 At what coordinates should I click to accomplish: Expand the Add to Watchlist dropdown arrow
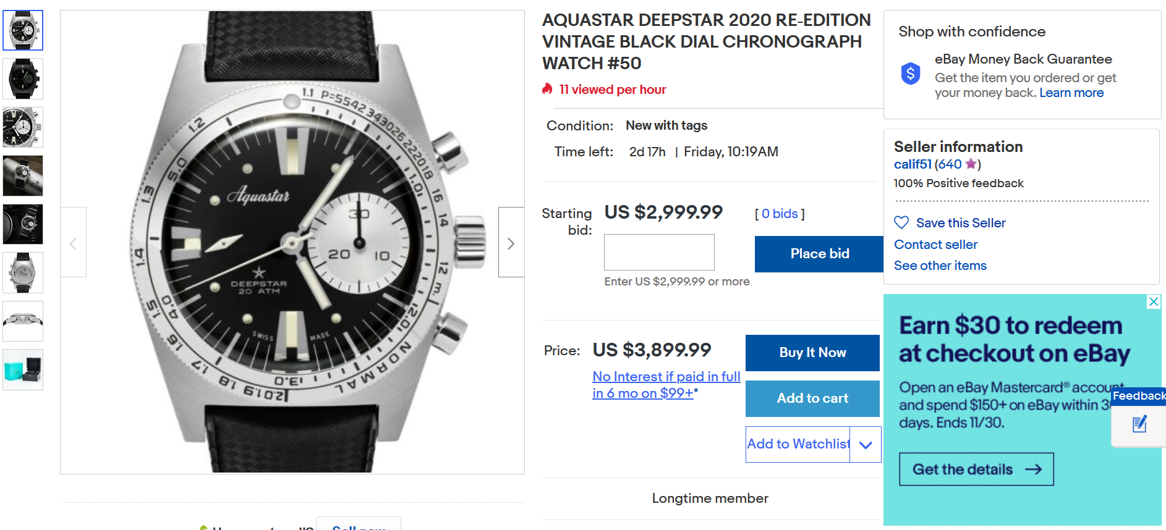pyautogui.click(x=866, y=445)
